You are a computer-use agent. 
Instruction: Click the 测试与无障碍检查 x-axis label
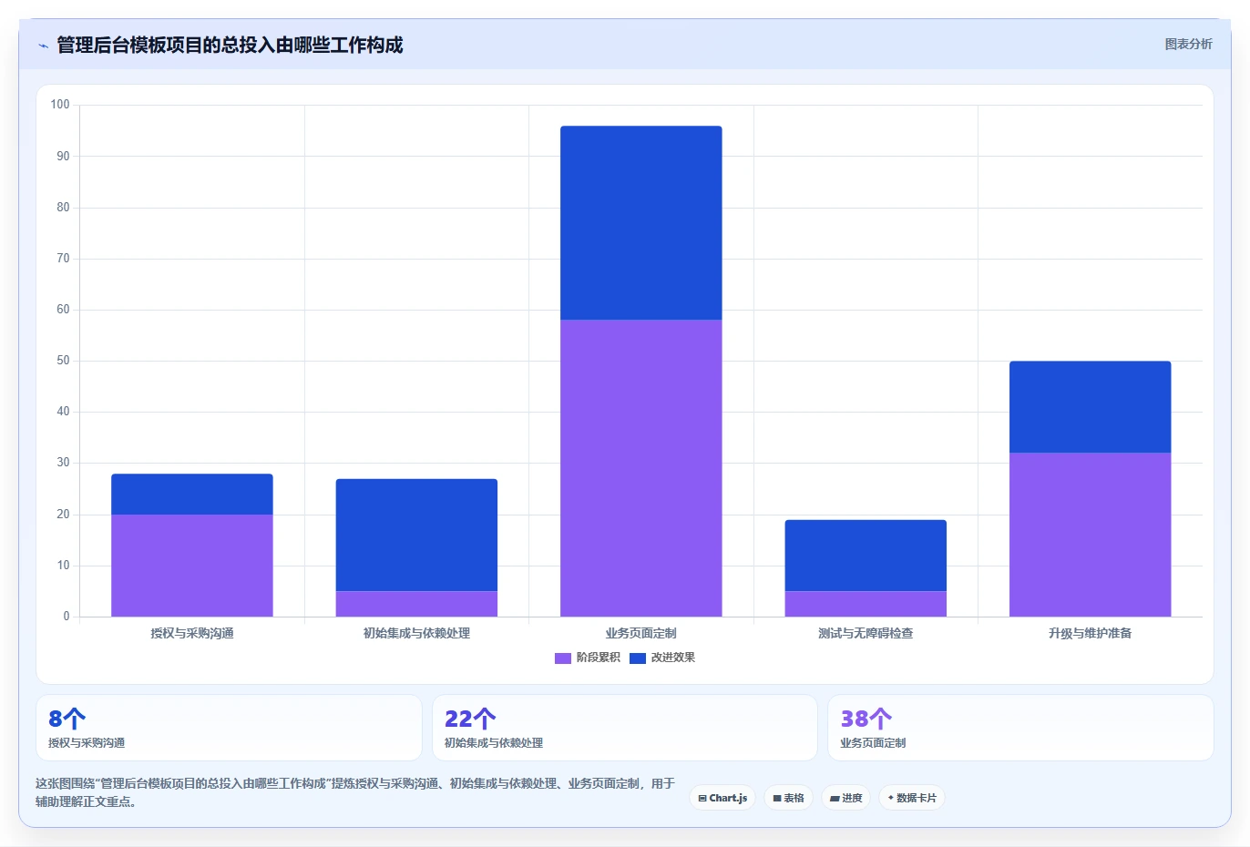[x=866, y=633]
